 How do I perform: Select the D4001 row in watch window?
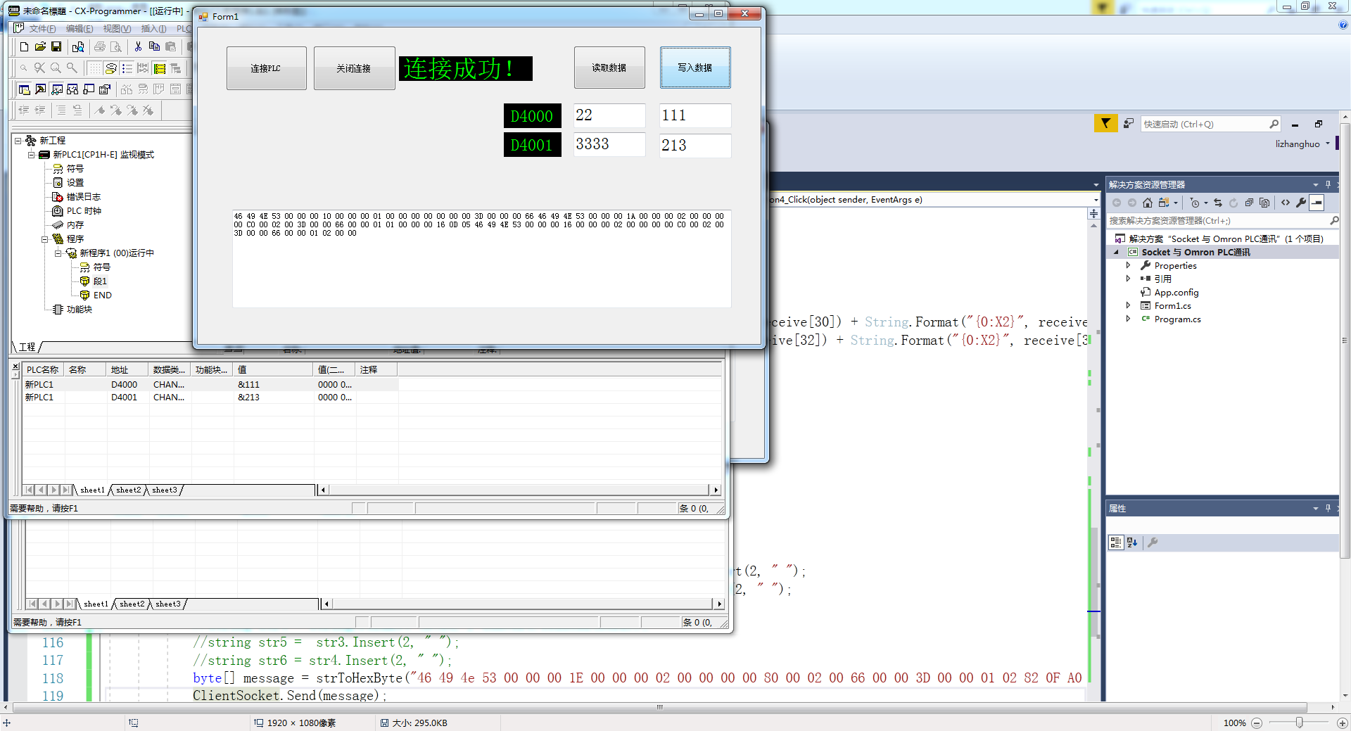click(211, 398)
